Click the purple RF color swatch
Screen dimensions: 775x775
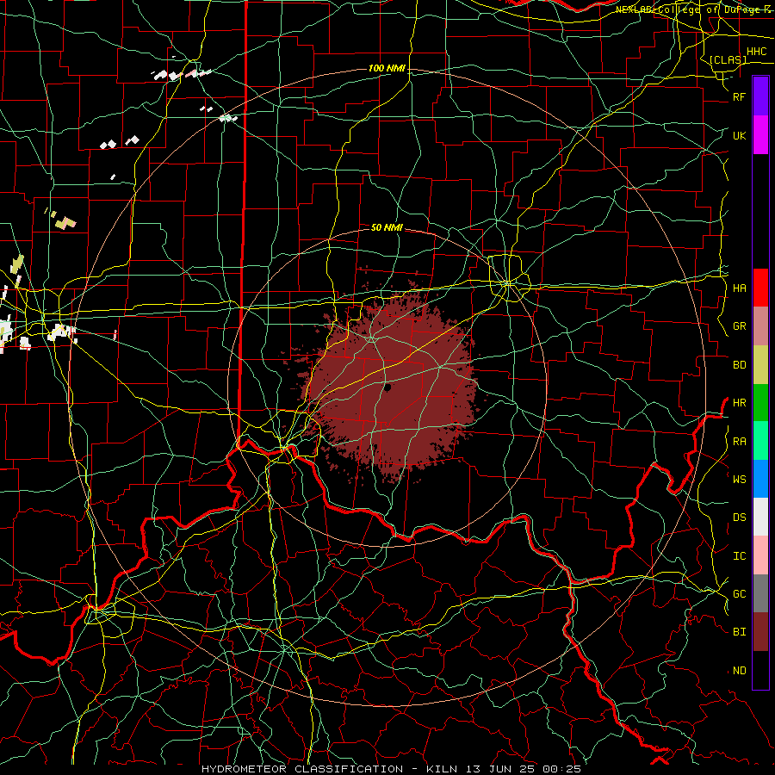tap(760, 96)
